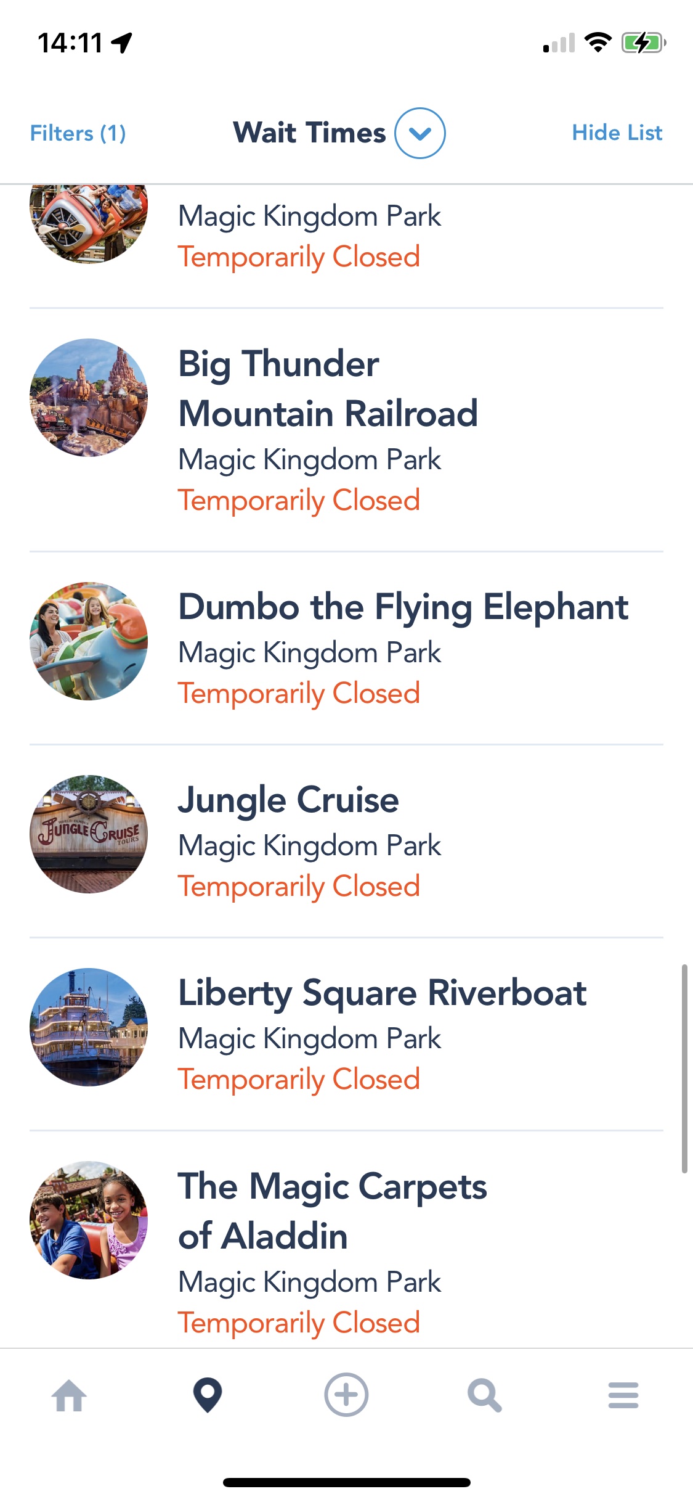Open Filters (1) options
The image size is (693, 1502).
pyautogui.click(x=78, y=133)
